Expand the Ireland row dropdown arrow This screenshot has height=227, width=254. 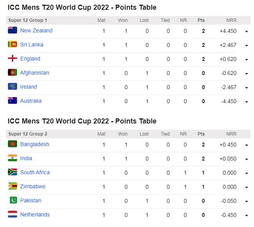coord(247,88)
